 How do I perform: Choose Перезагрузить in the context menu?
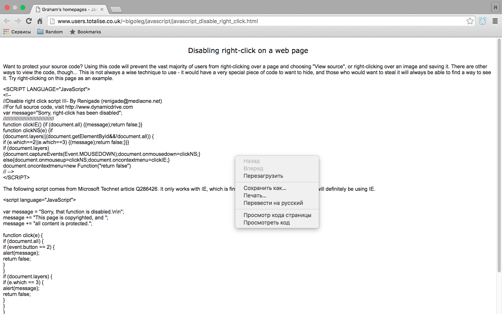[x=277, y=176]
